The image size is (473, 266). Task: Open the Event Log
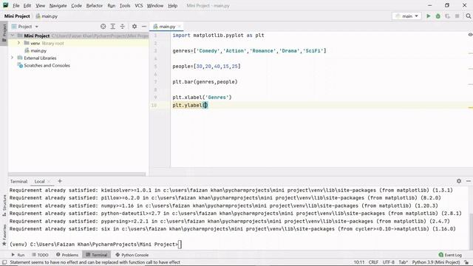(x=450, y=255)
